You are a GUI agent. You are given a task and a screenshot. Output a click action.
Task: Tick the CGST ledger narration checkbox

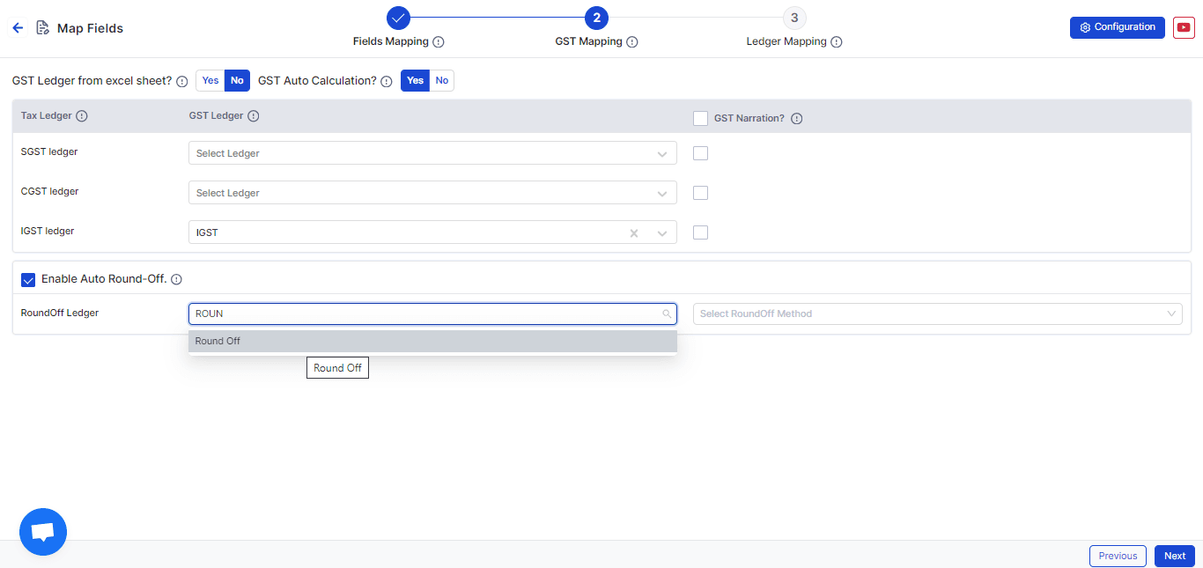point(701,193)
